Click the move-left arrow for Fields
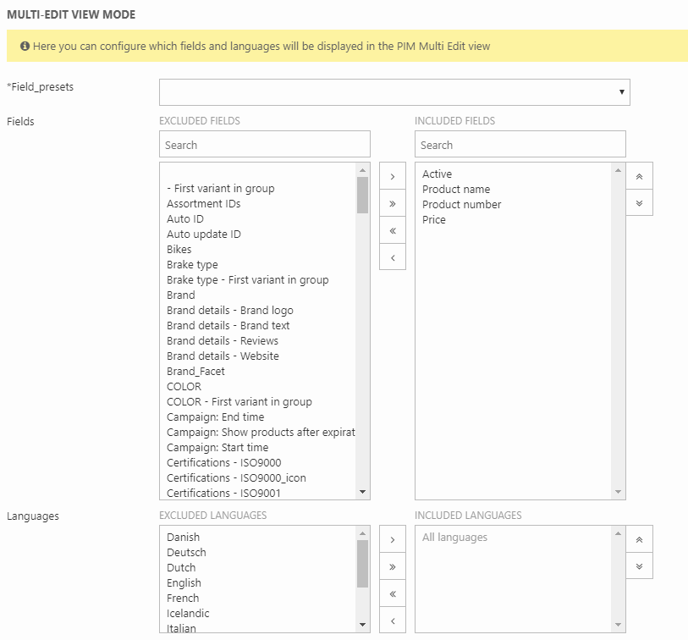This screenshot has width=688, height=640. coord(393,257)
